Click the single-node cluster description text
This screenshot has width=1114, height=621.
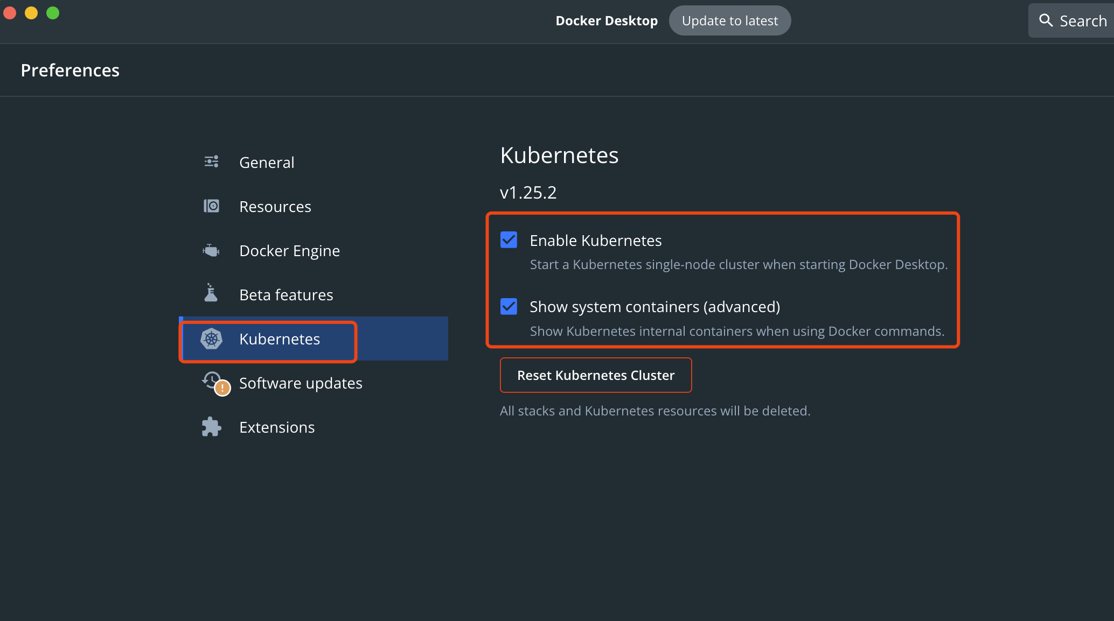click(739, 264)
